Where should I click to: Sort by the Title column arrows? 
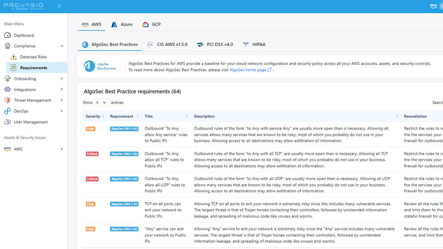(187, 116)
